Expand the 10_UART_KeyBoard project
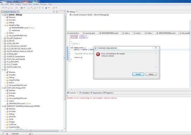 2,38
